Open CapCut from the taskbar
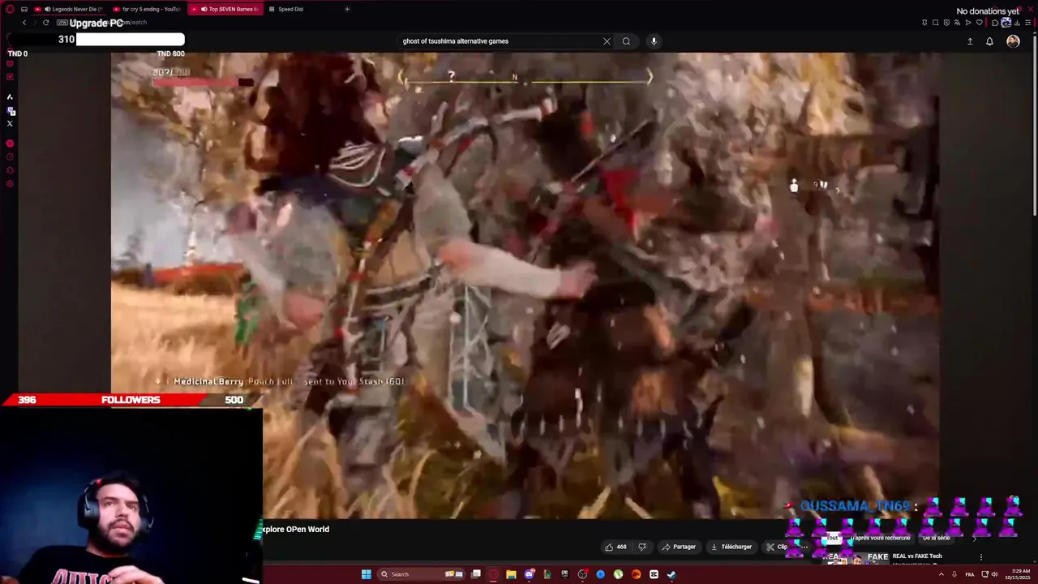The height and width of the screenshot is (584, 1038). click(654, 574)
